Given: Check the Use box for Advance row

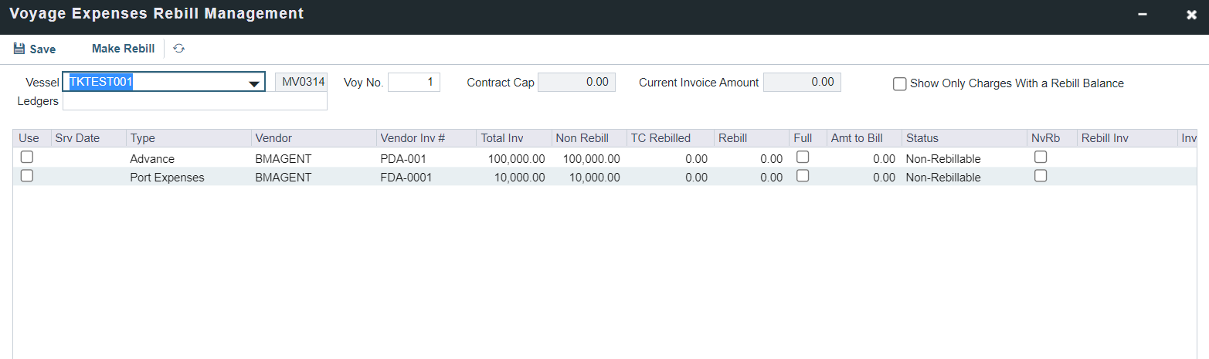Looking at the screenshot, I should pos(27,157).
